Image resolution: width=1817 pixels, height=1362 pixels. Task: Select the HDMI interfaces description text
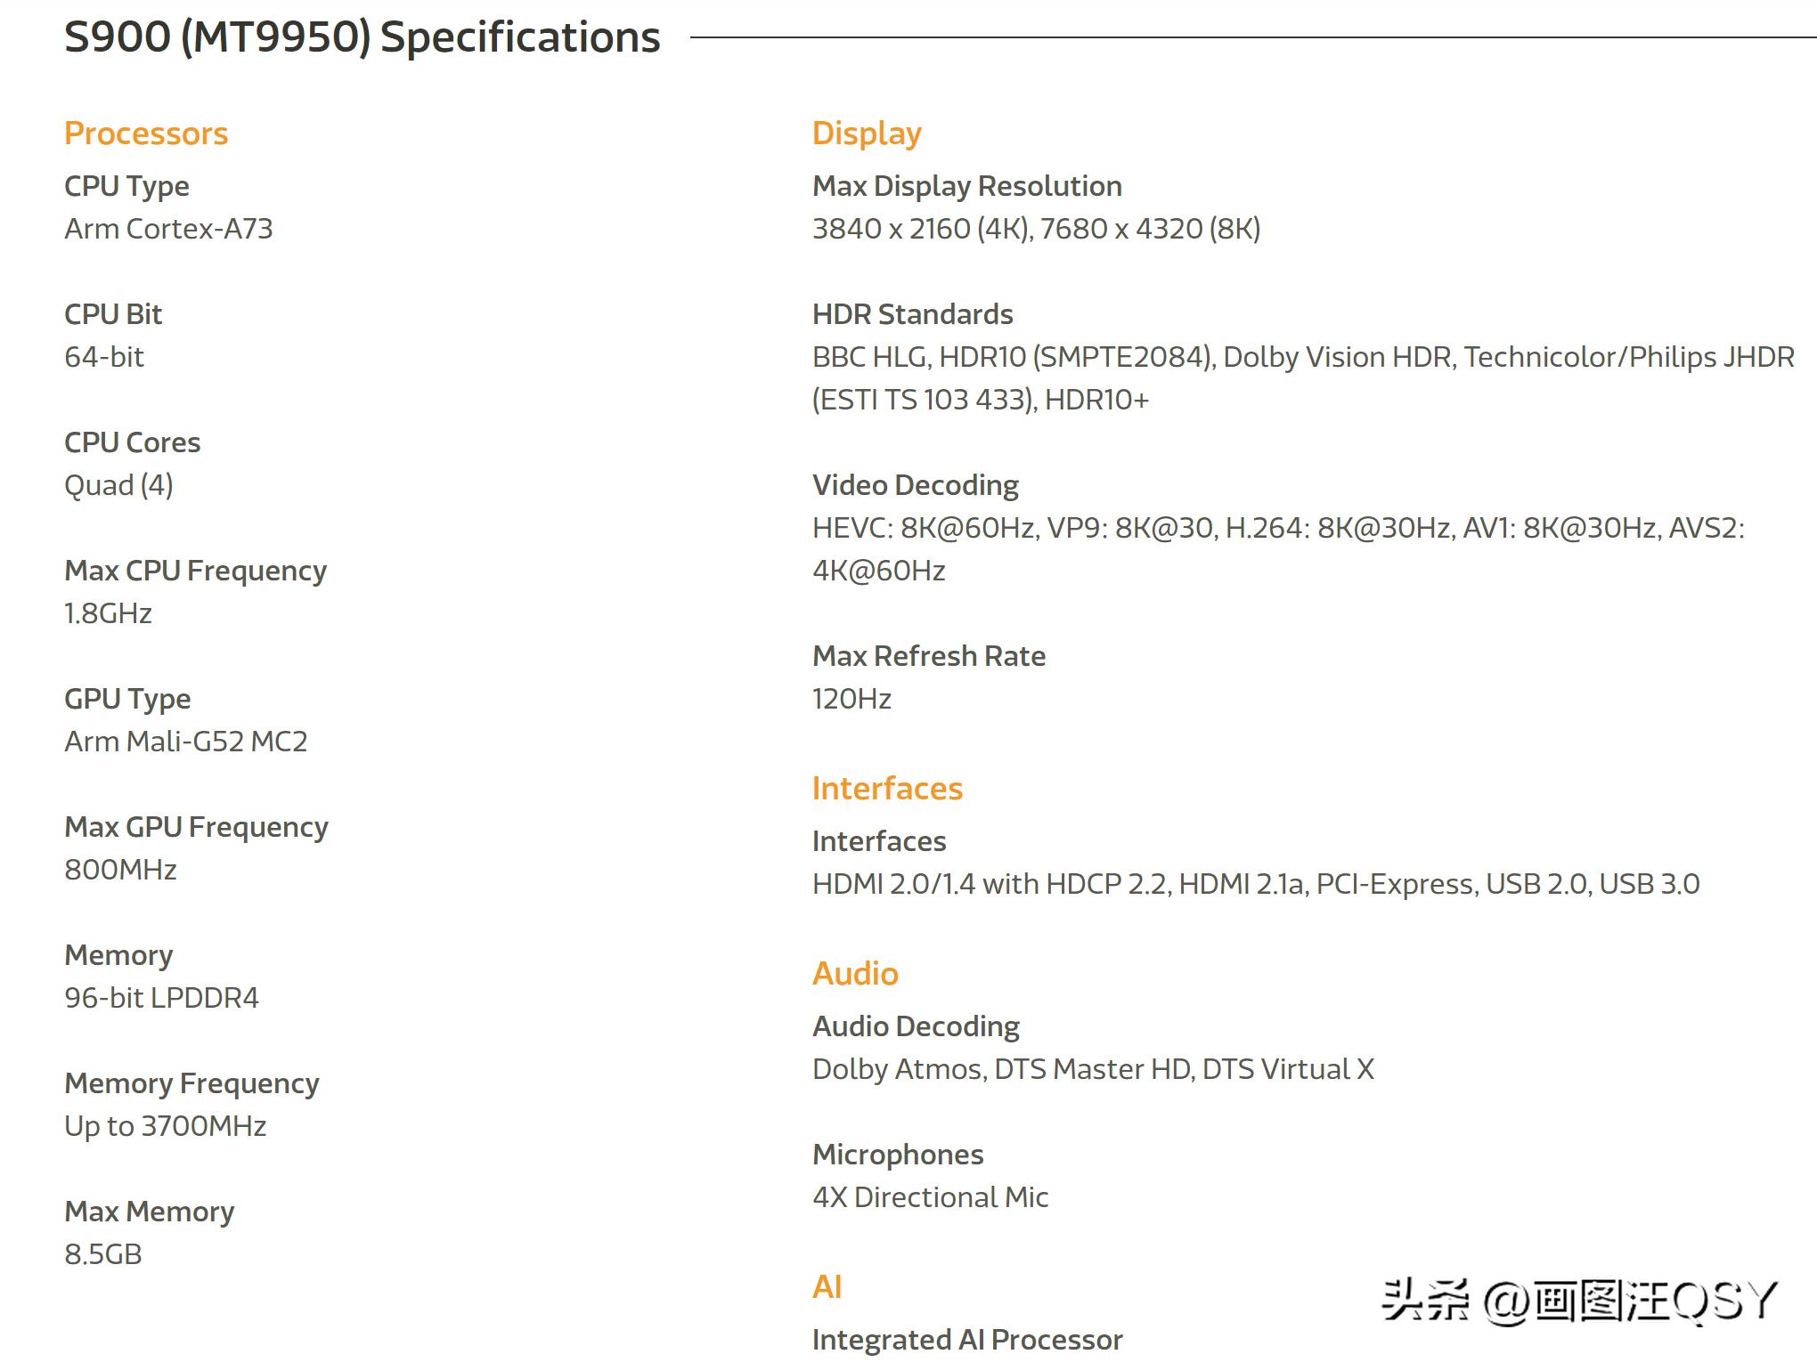[1255, 884]
